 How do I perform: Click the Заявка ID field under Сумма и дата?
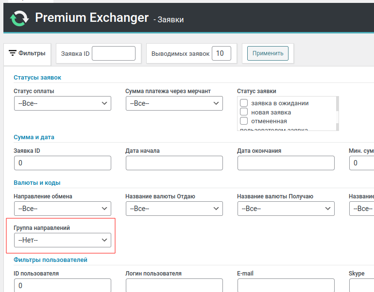coord(63,163)
